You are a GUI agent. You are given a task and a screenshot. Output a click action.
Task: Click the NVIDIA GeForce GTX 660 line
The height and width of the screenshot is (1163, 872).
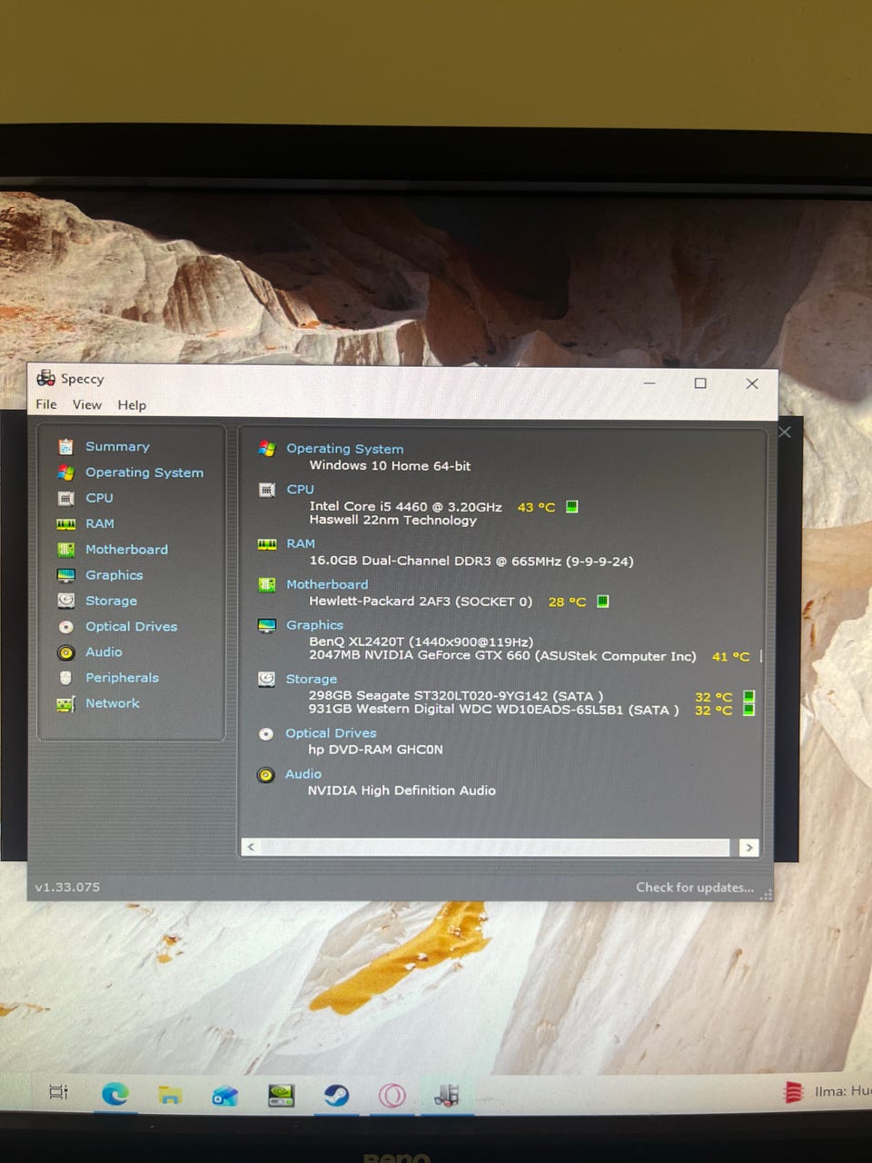[502, 655]
